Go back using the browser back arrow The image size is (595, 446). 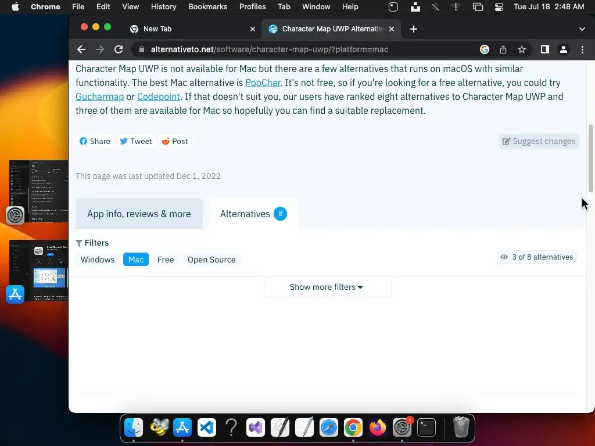click(x=81, y=49)
